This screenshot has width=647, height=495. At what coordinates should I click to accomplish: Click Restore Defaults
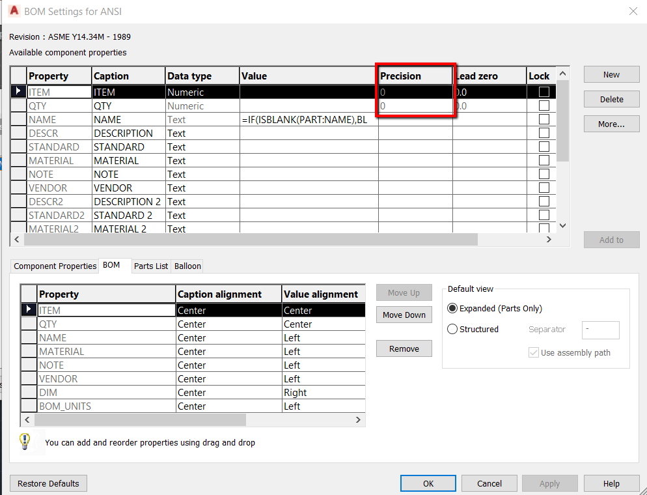point(48,483)
